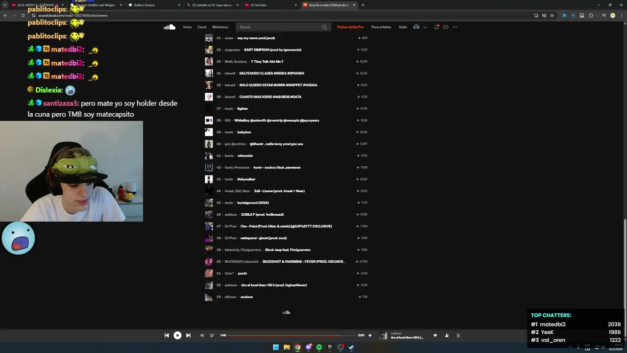Expand the user profile dropdown chevron

pos(425,27)
